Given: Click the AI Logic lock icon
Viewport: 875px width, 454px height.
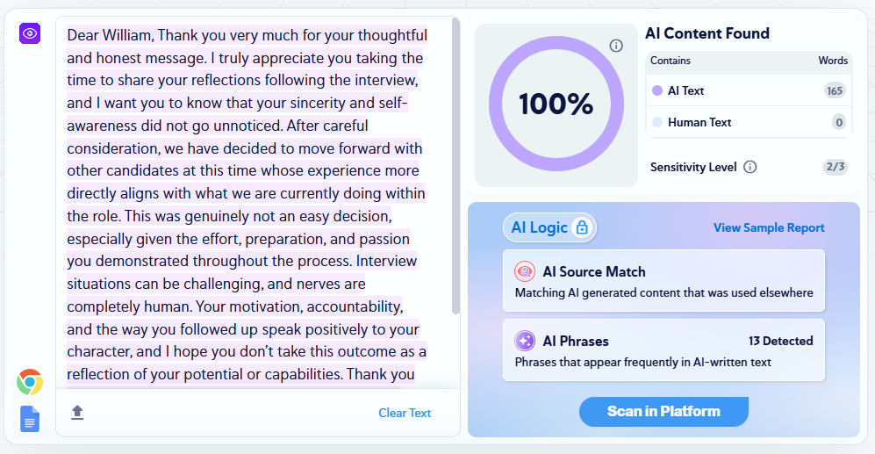Looking at the screenshot, I should [581, 228].
